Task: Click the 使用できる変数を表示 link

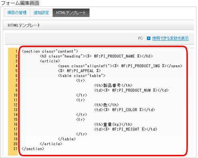Action: click(x=170, y=38)
